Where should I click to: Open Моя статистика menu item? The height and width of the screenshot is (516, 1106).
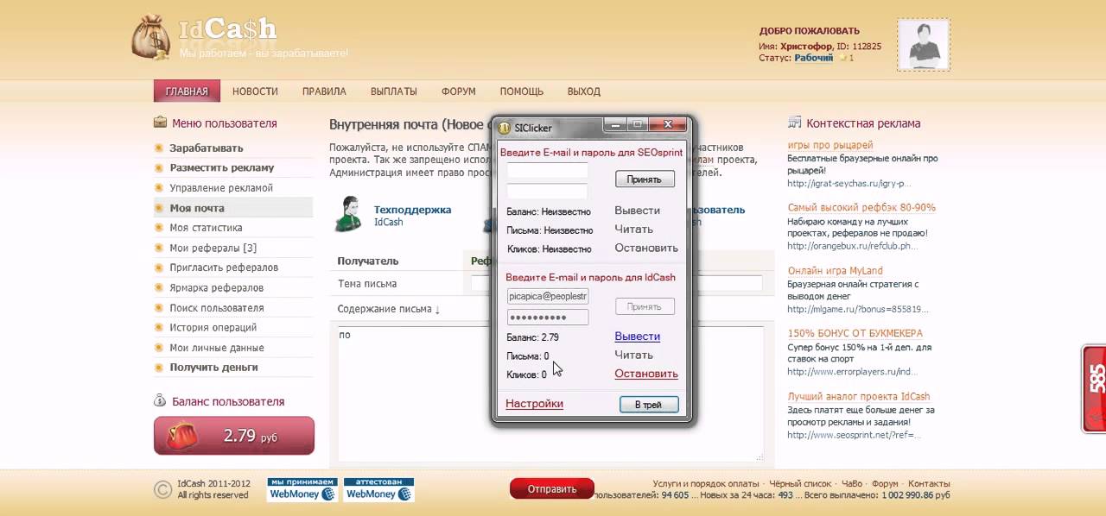(206, 228)
